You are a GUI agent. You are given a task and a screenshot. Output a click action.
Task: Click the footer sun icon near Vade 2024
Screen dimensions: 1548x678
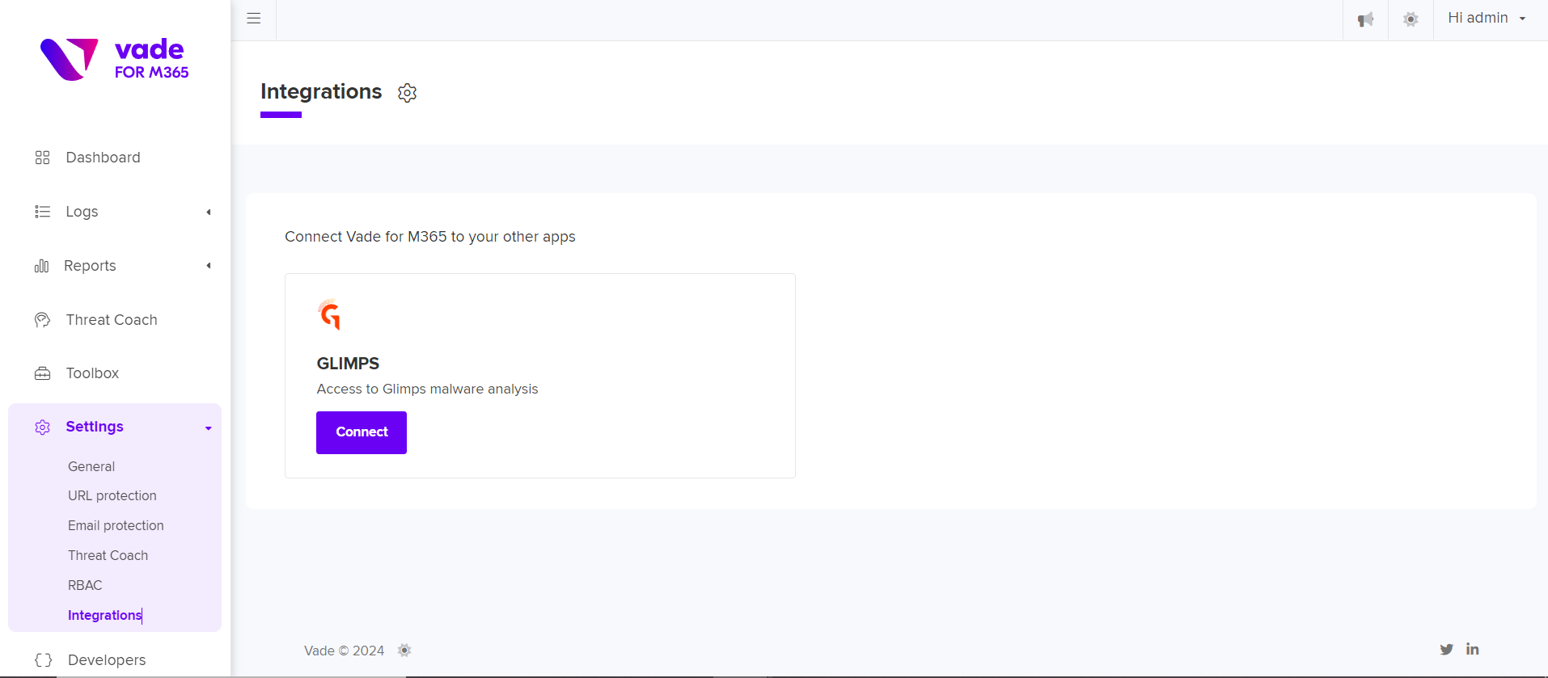coord(404,651)
